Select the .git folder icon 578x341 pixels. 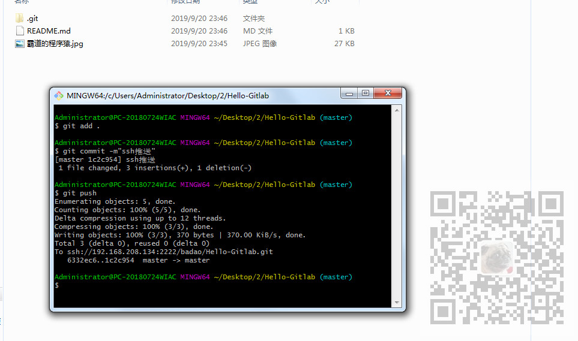tap(20, 19)
